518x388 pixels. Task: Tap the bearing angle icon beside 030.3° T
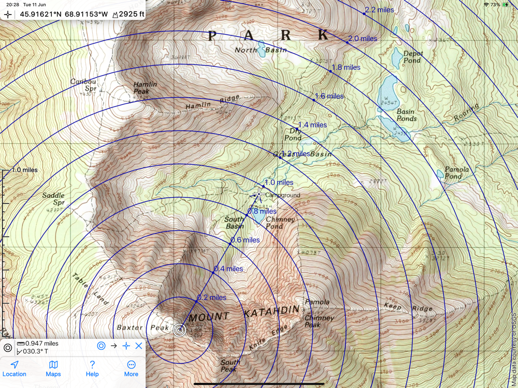pyautogui.click(x=20, y=352)
